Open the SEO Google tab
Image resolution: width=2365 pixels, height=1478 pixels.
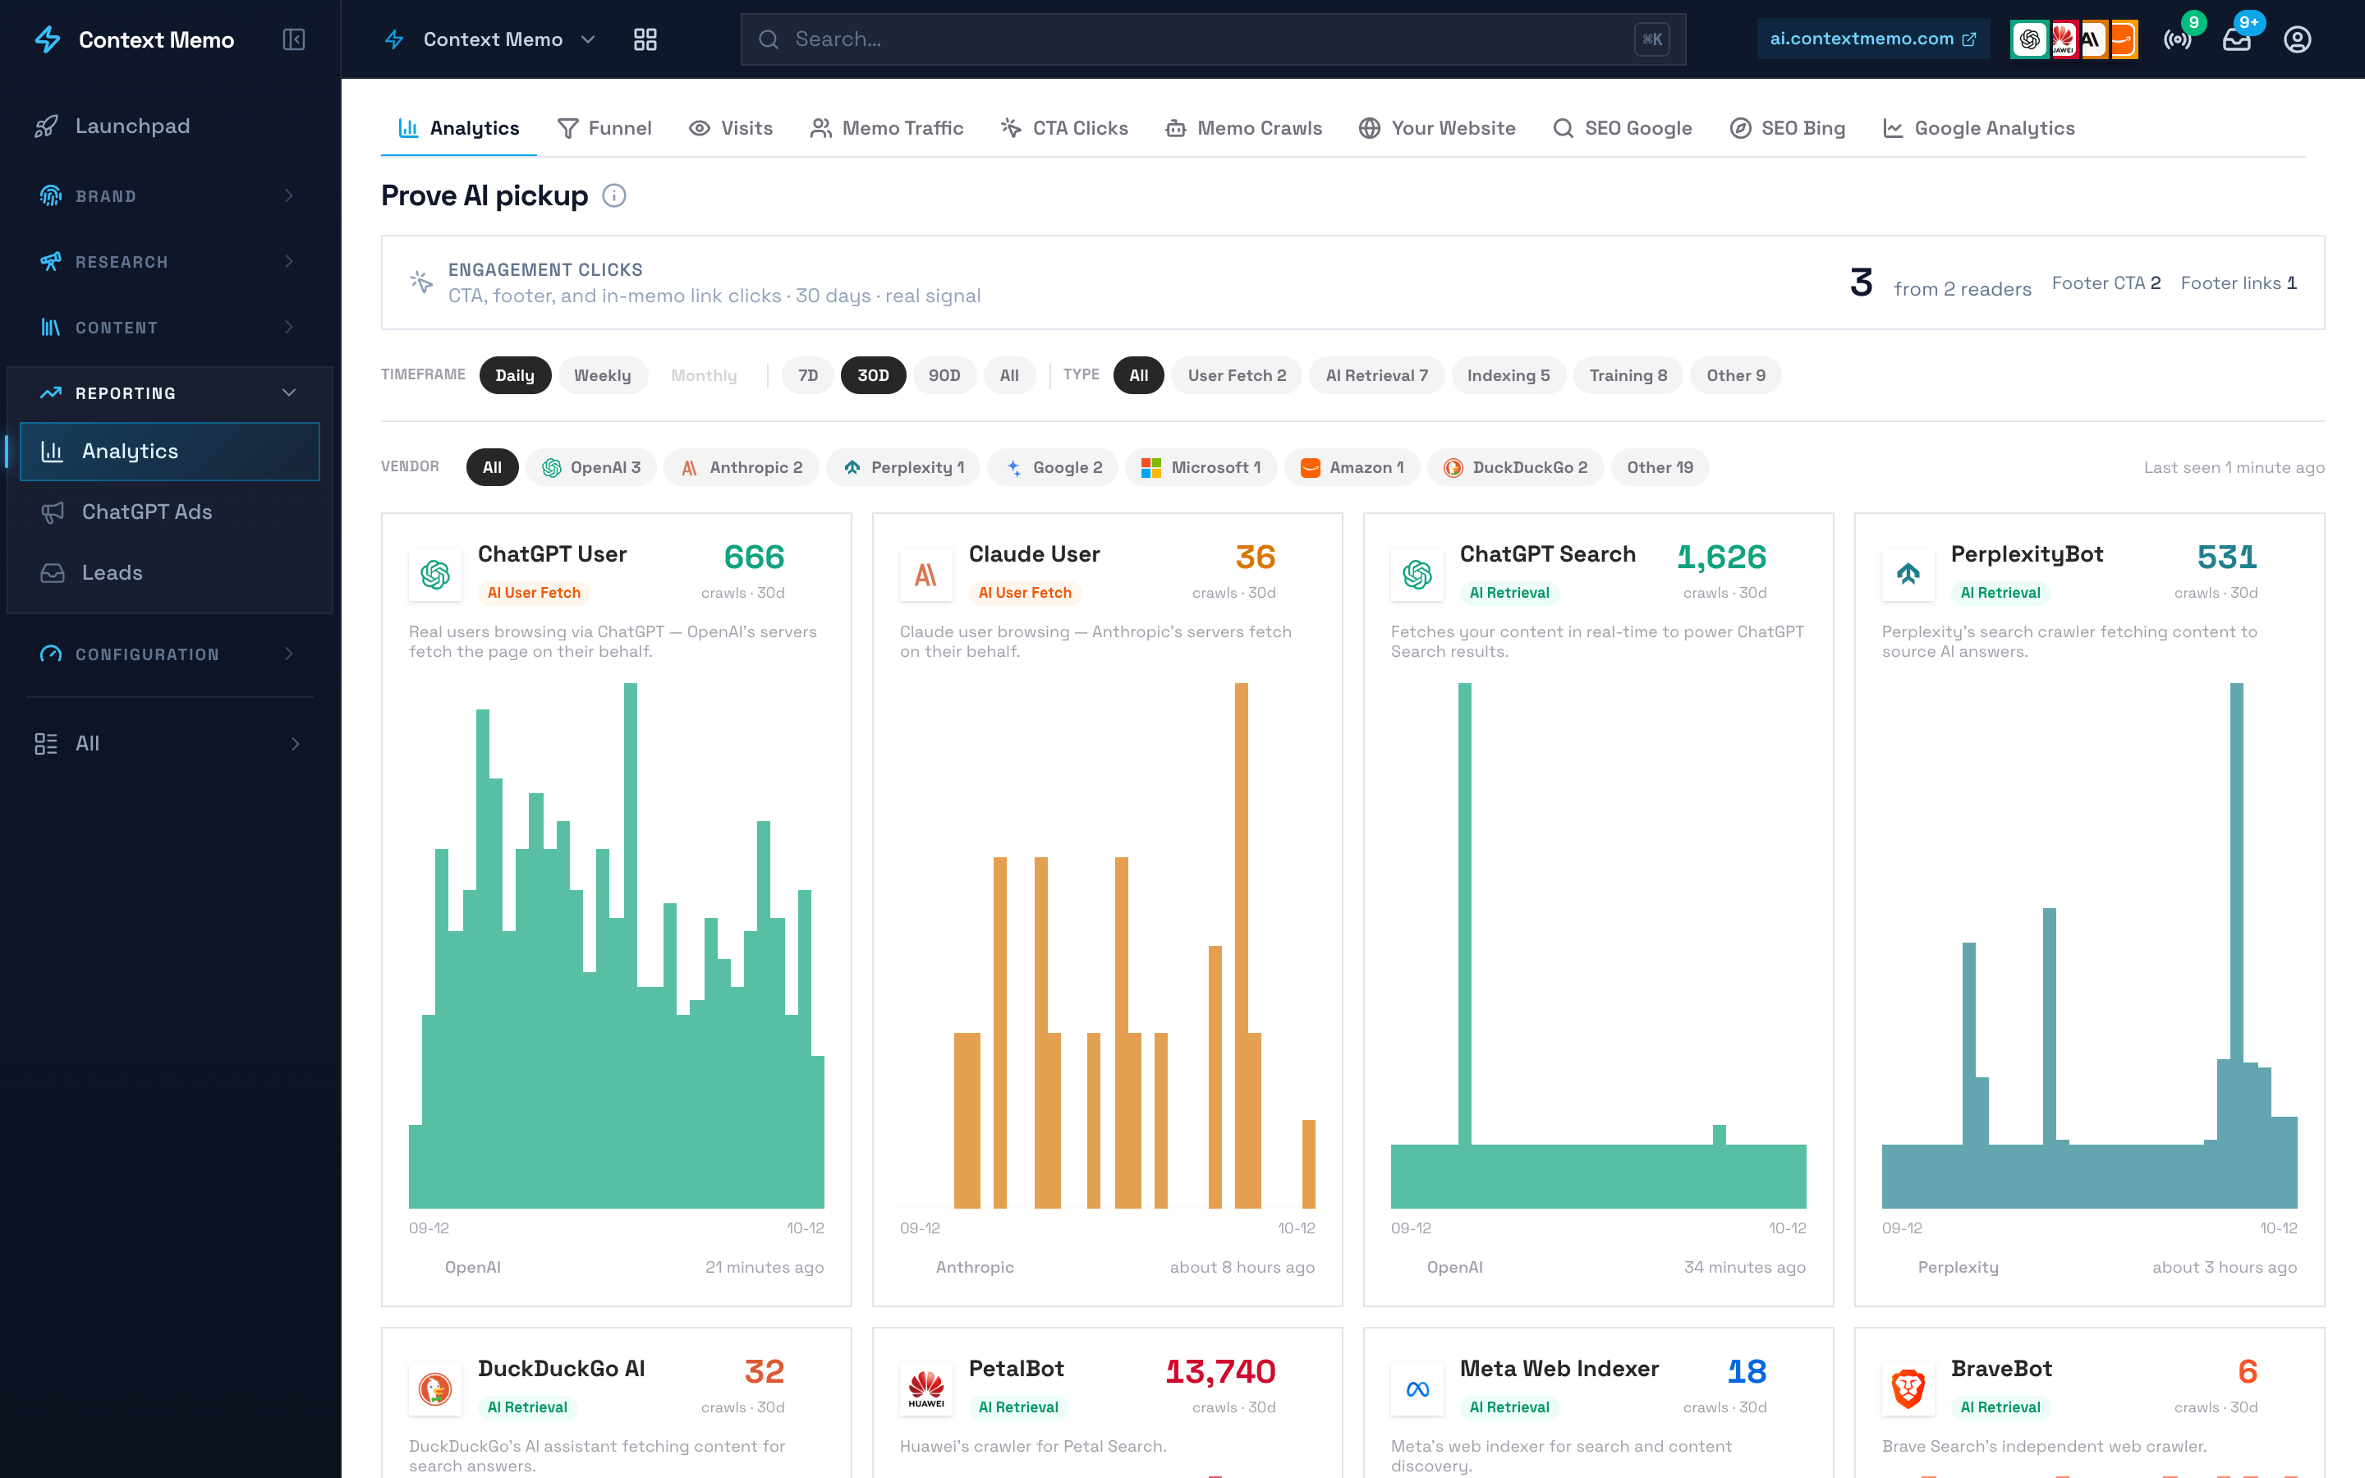pos(1623,128)
